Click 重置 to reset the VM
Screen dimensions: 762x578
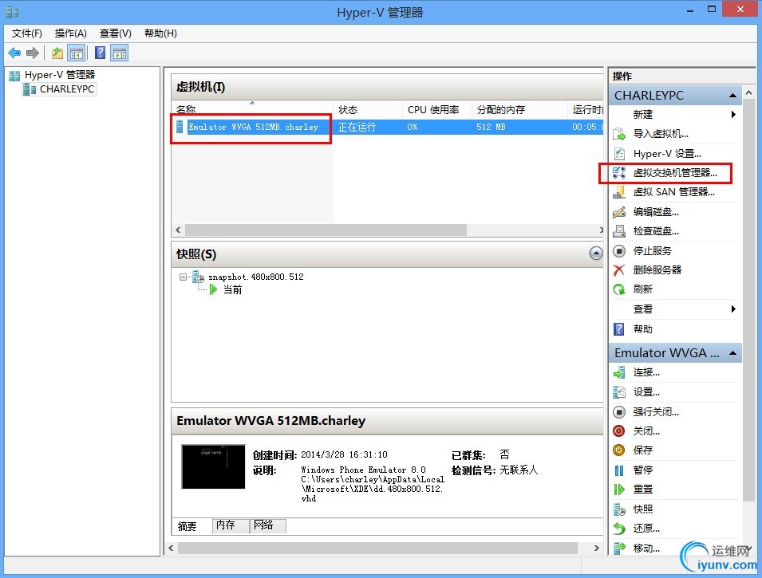click(x=642, y=490)
